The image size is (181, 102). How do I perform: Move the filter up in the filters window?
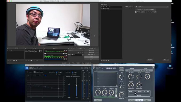pos(106,60)
